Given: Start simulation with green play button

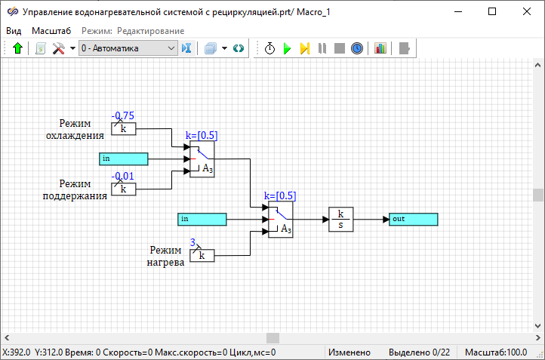Looking at the screenshot, I should [x=287, y=48].
